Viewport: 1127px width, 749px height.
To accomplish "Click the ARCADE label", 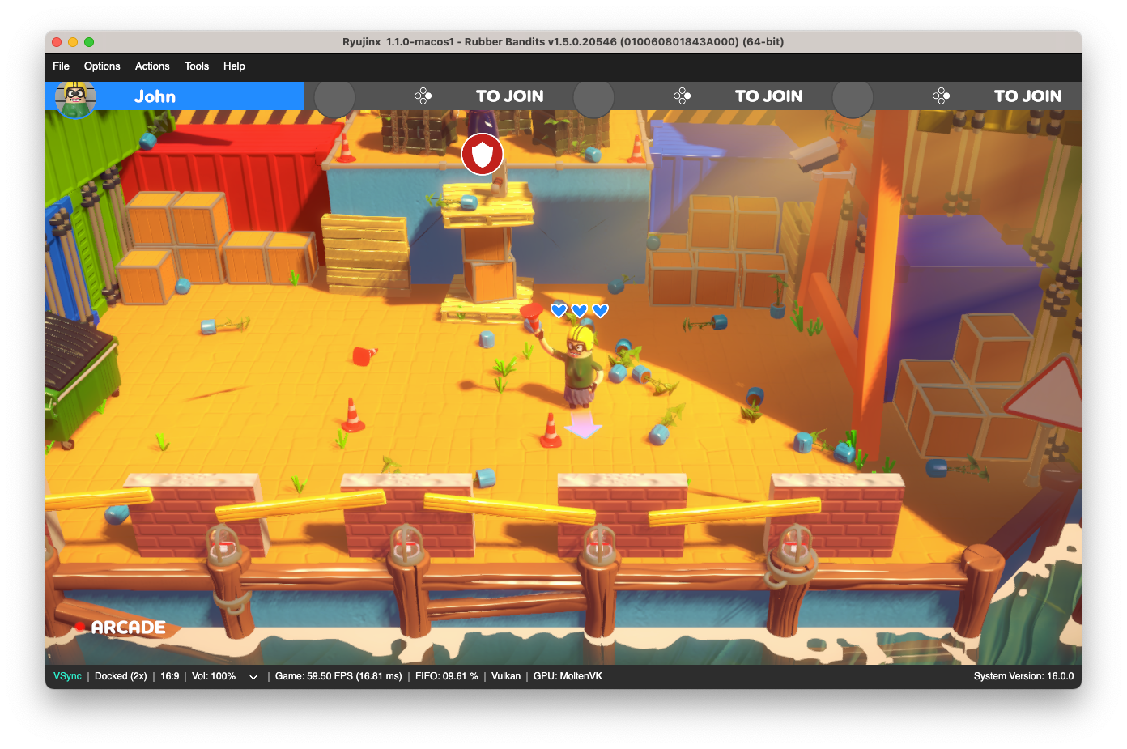I will 128,628.
